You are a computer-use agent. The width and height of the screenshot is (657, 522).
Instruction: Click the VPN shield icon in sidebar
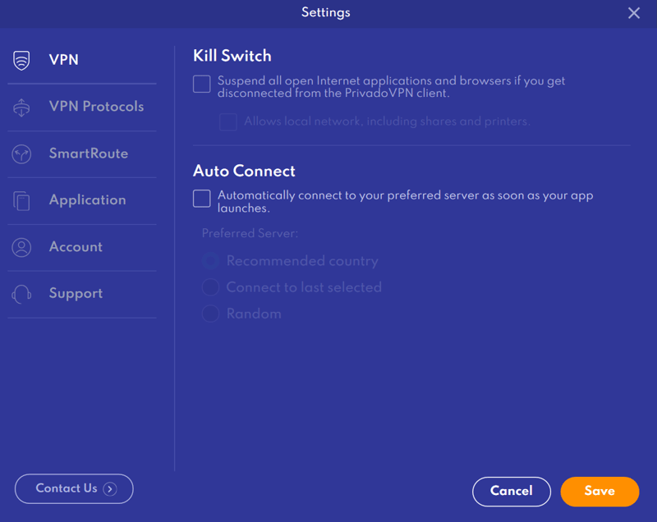click(x=22, y=60)
